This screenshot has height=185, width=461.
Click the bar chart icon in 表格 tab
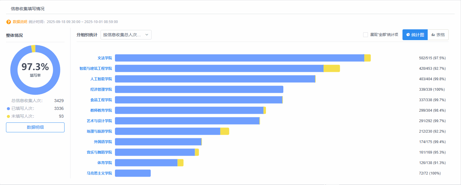433,35
